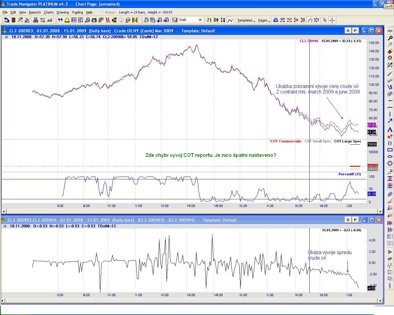394x315 pixels.
Task: Open the Edit menu
Action: 13,12
